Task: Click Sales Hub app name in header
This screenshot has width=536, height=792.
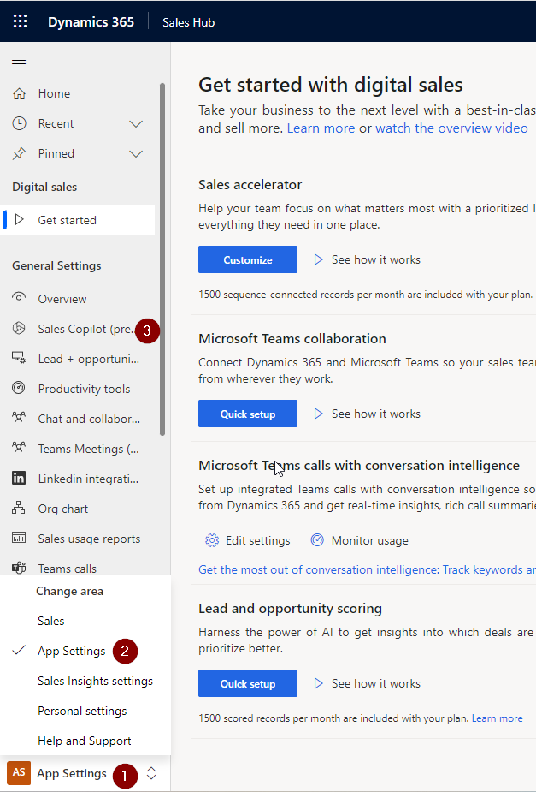Action: click(189, 22)
